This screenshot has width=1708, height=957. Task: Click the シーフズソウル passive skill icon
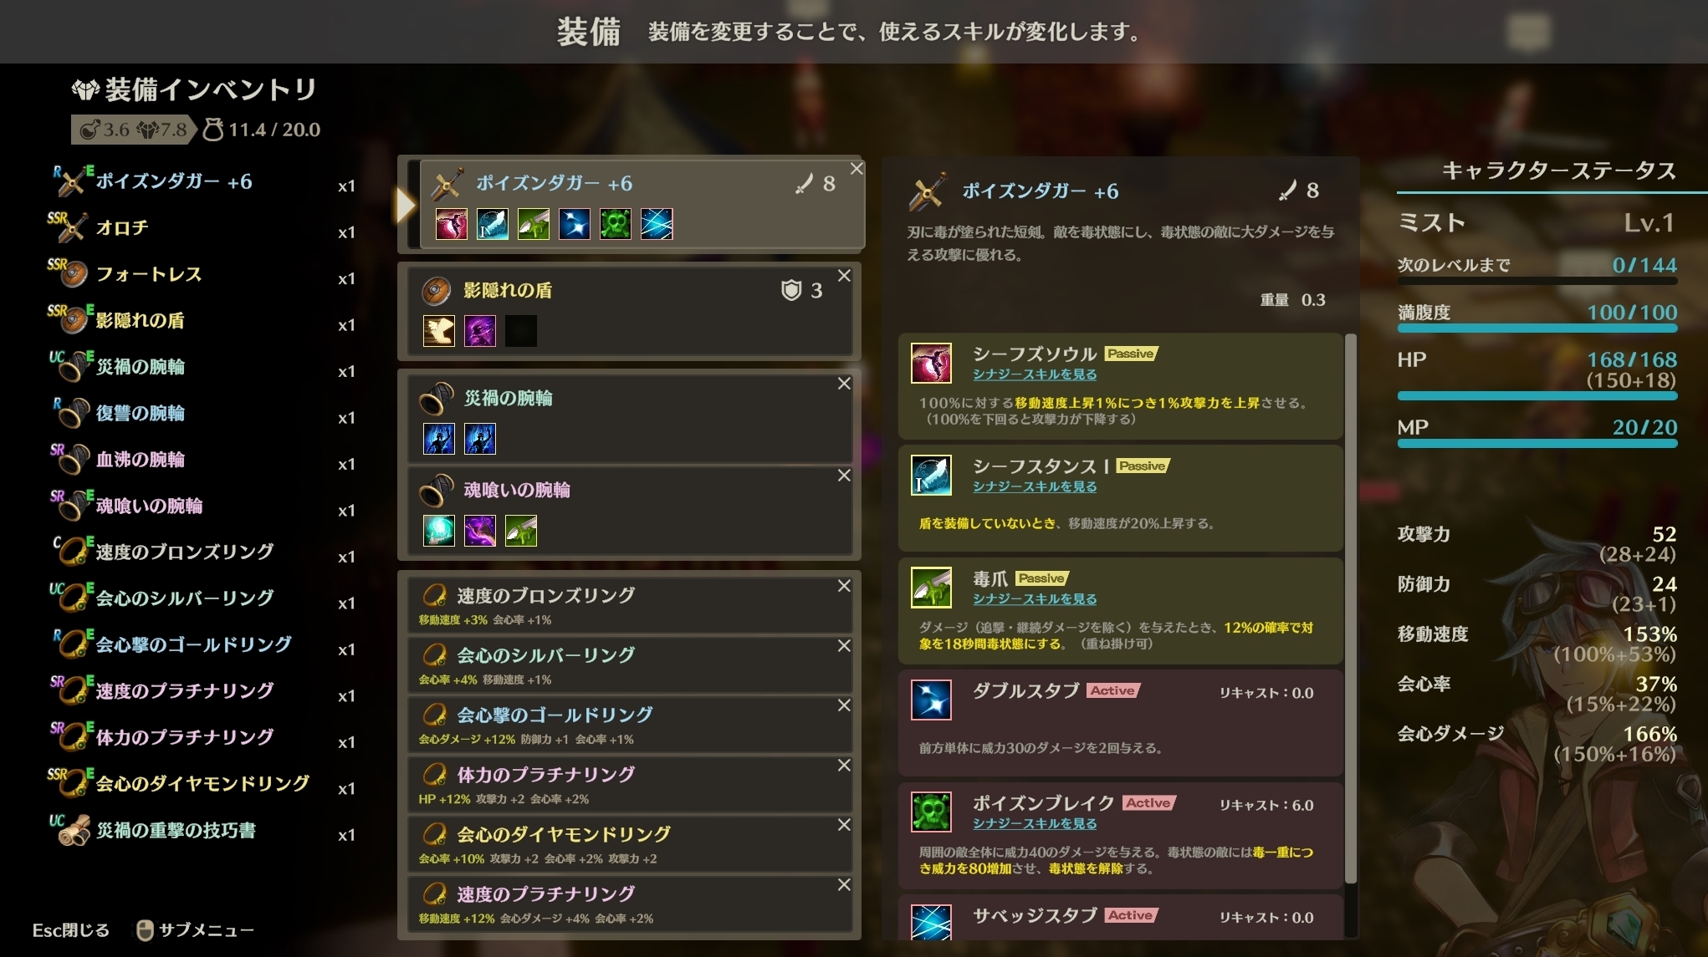click(931, 363)
